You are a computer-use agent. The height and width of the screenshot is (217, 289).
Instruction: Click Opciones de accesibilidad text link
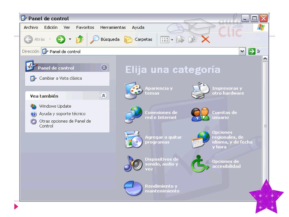[226, 164]
